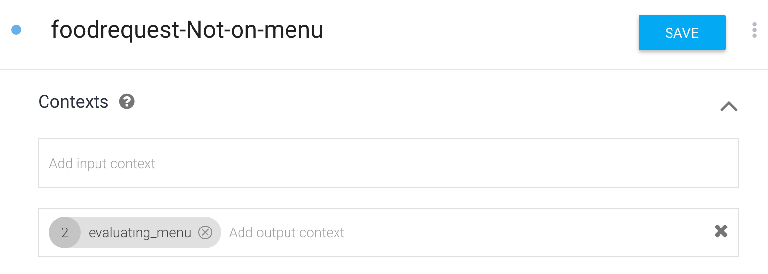This screenshot has width=768, height=274.
Task: Edit the intent name foodrequest-Not-on-menu
Action: tap(187, 31)
